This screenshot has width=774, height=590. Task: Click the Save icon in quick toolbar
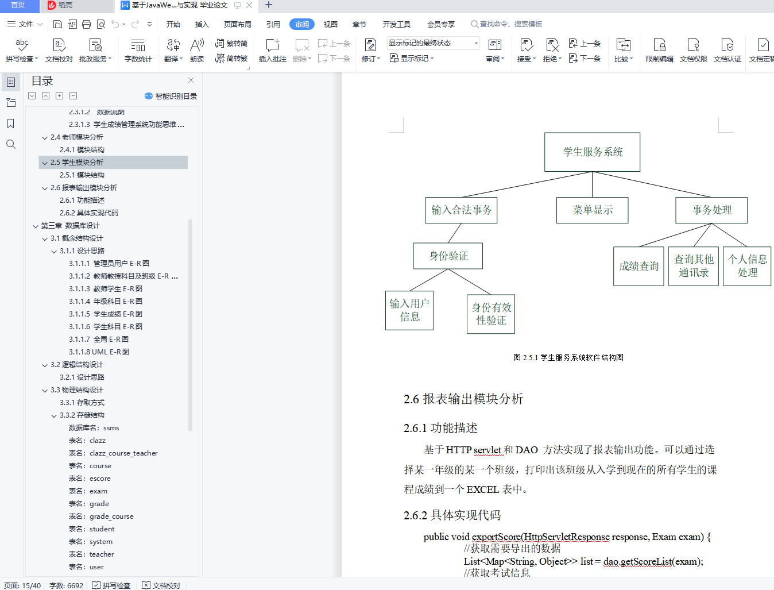coord(57,24)
